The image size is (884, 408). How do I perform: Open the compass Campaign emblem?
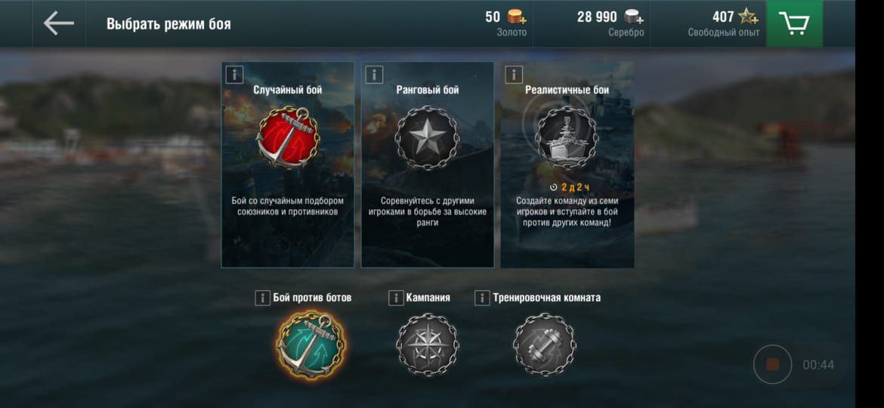(428, 345)
